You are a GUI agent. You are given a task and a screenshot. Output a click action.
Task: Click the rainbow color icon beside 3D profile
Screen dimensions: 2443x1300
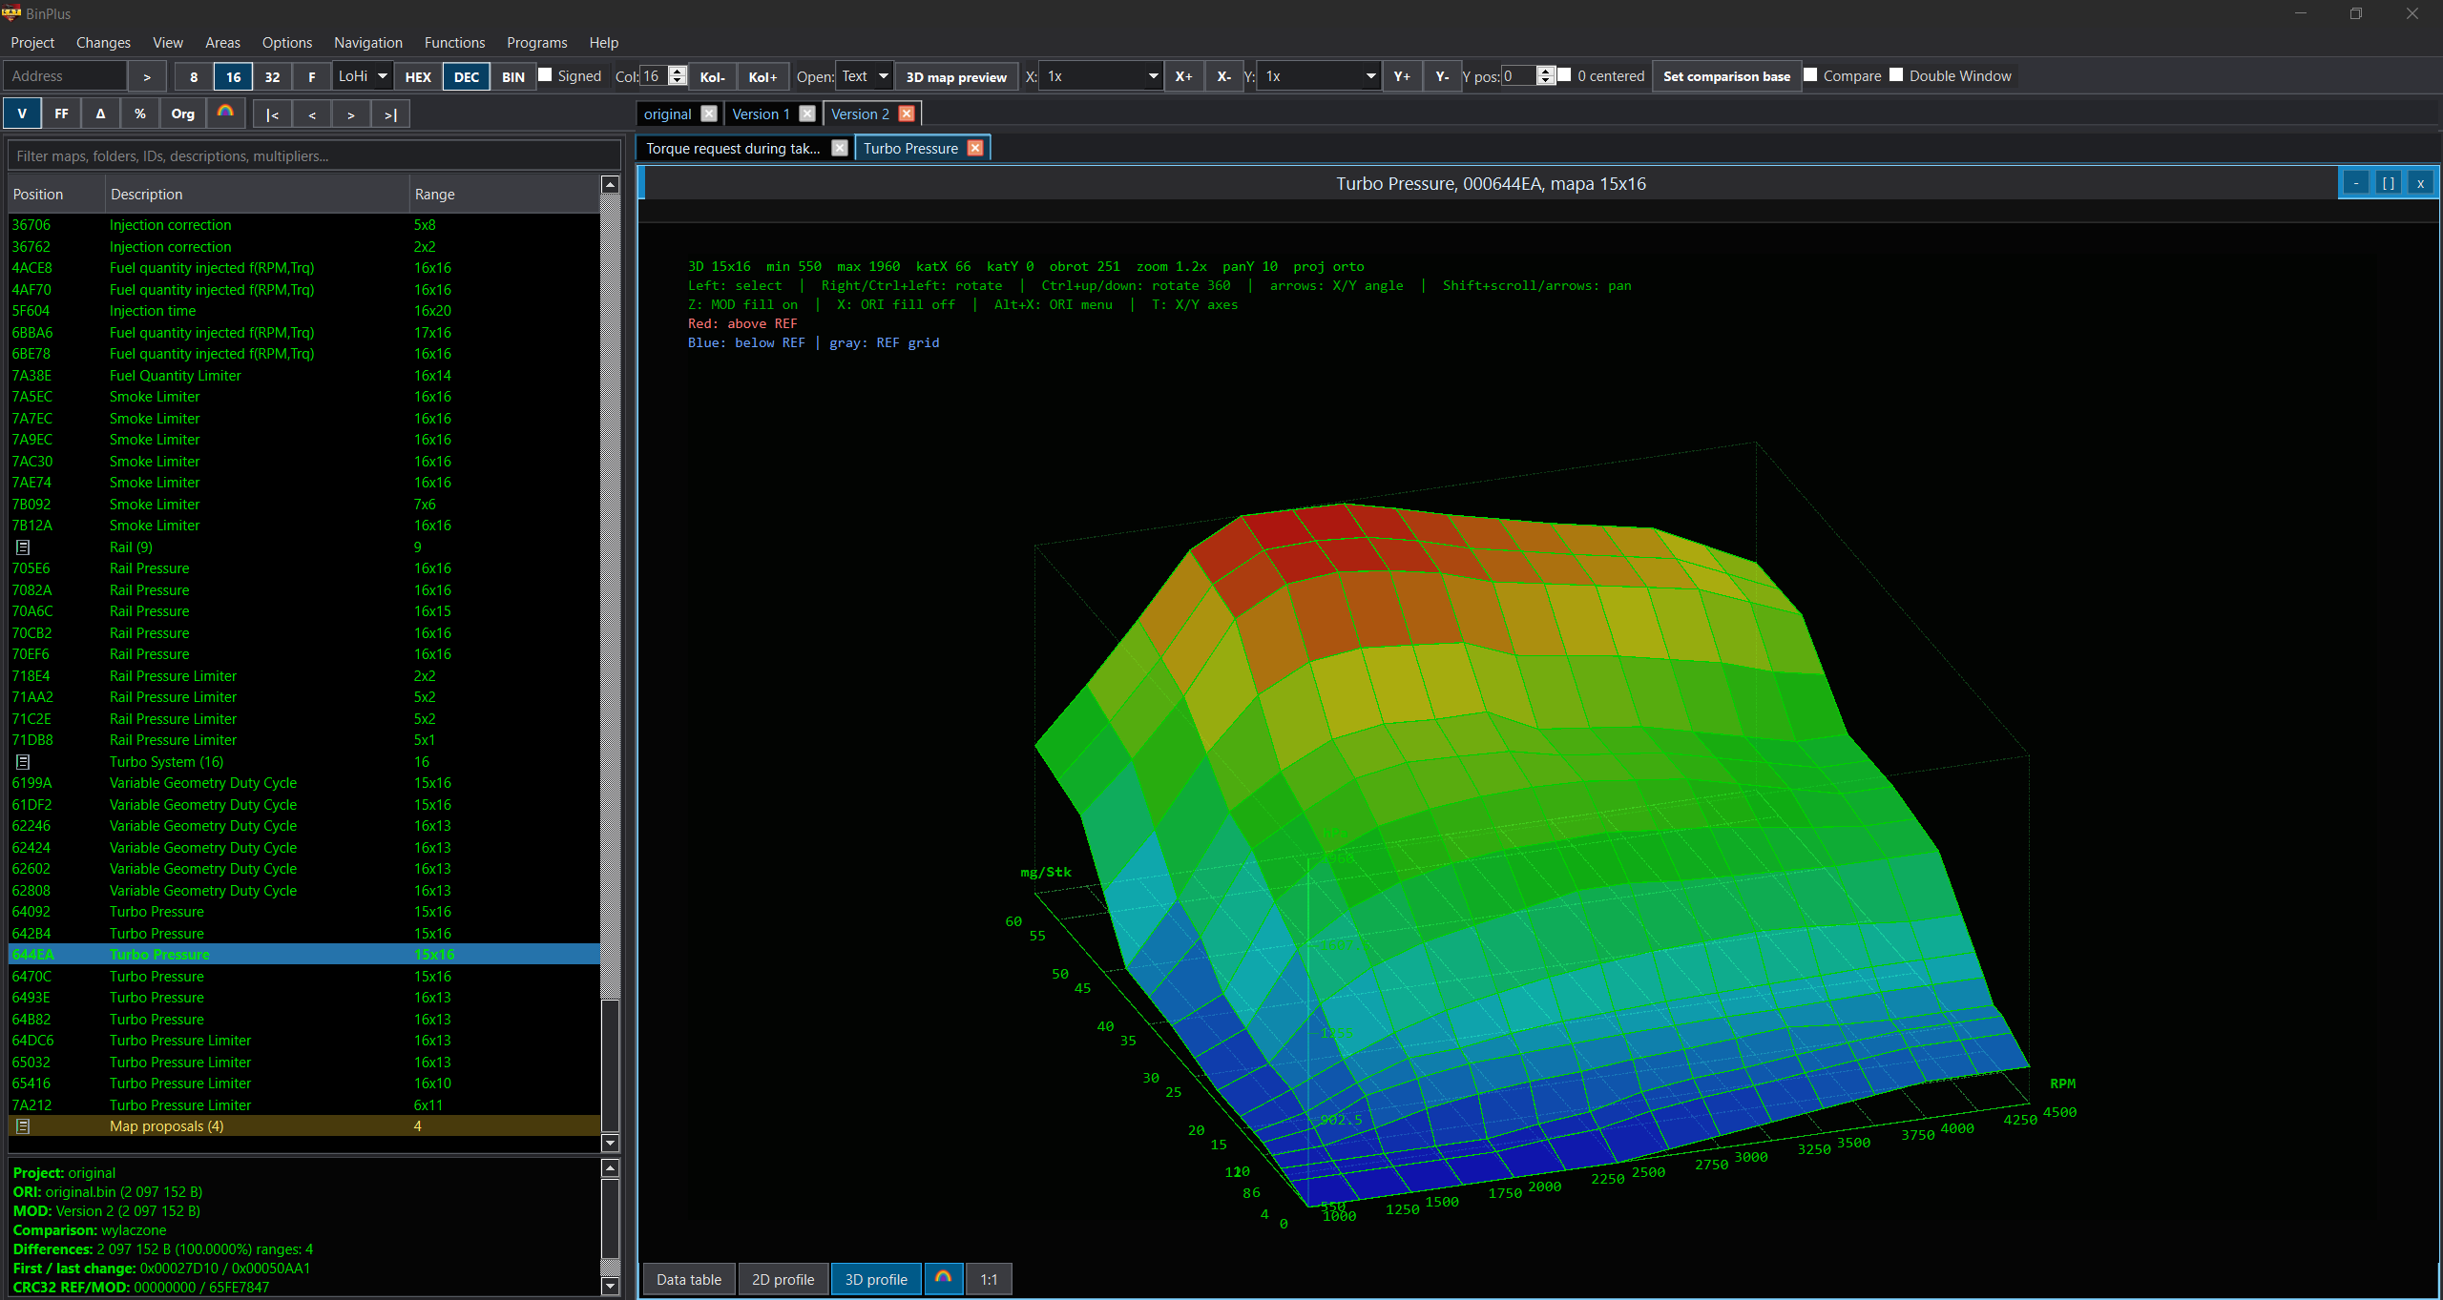[x=943, y=1279]
